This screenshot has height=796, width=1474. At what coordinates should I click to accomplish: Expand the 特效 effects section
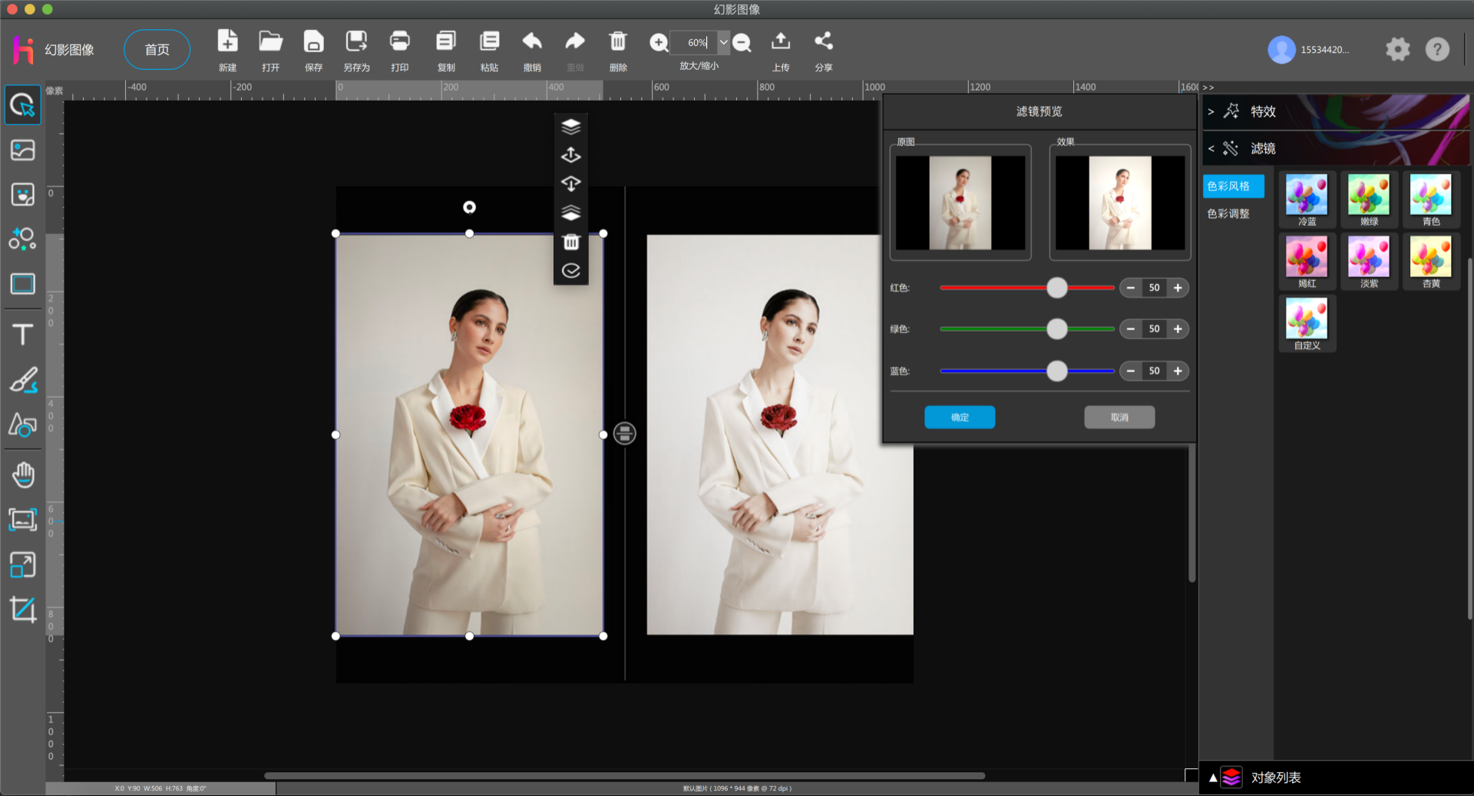tap(1336, 111)
